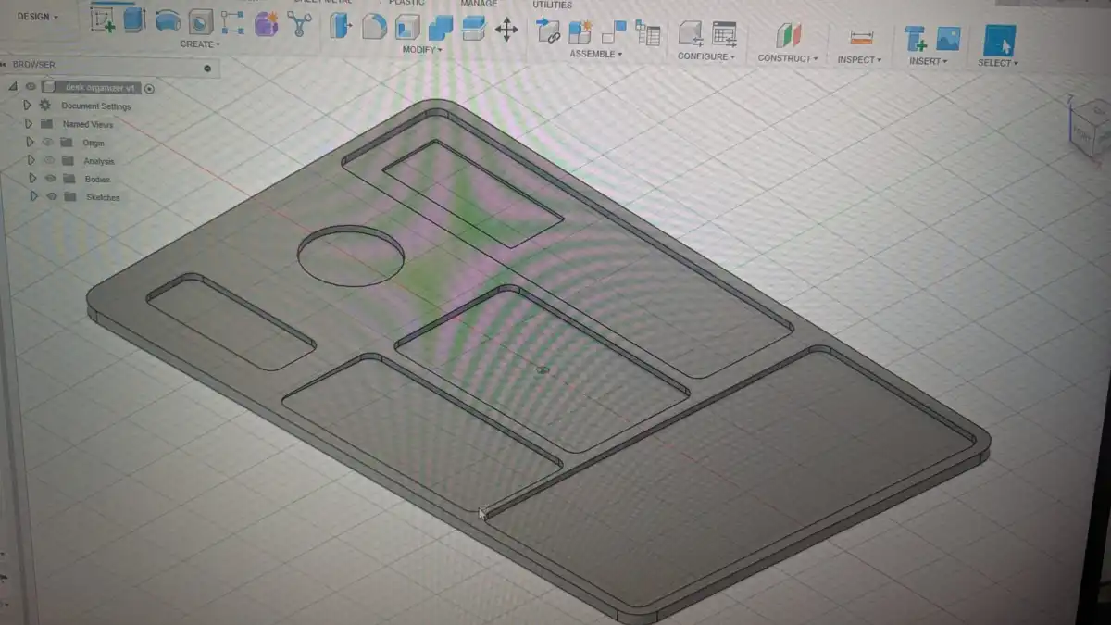Select the Offset Plane construct icon

click(788, 36)
